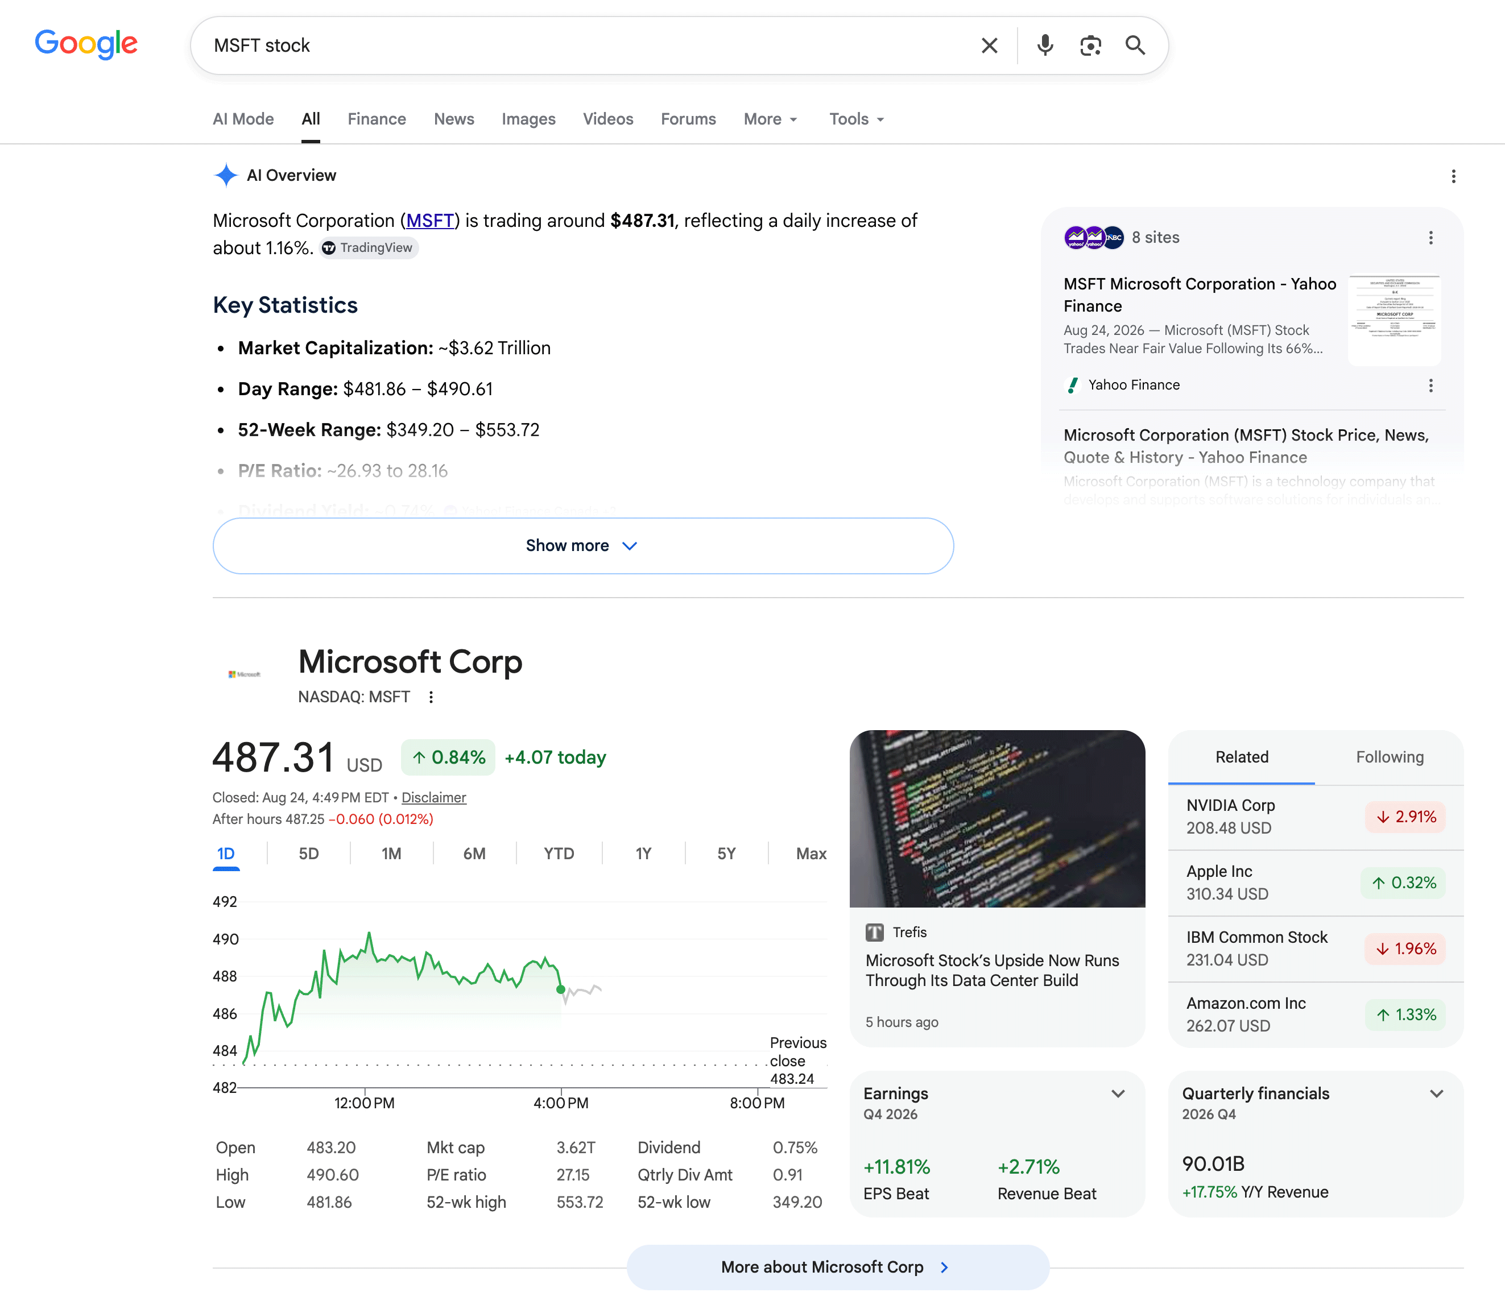Click the AI Overview sparkle icon
The image size is (1505, 1309).
click(x=226, y=175)
